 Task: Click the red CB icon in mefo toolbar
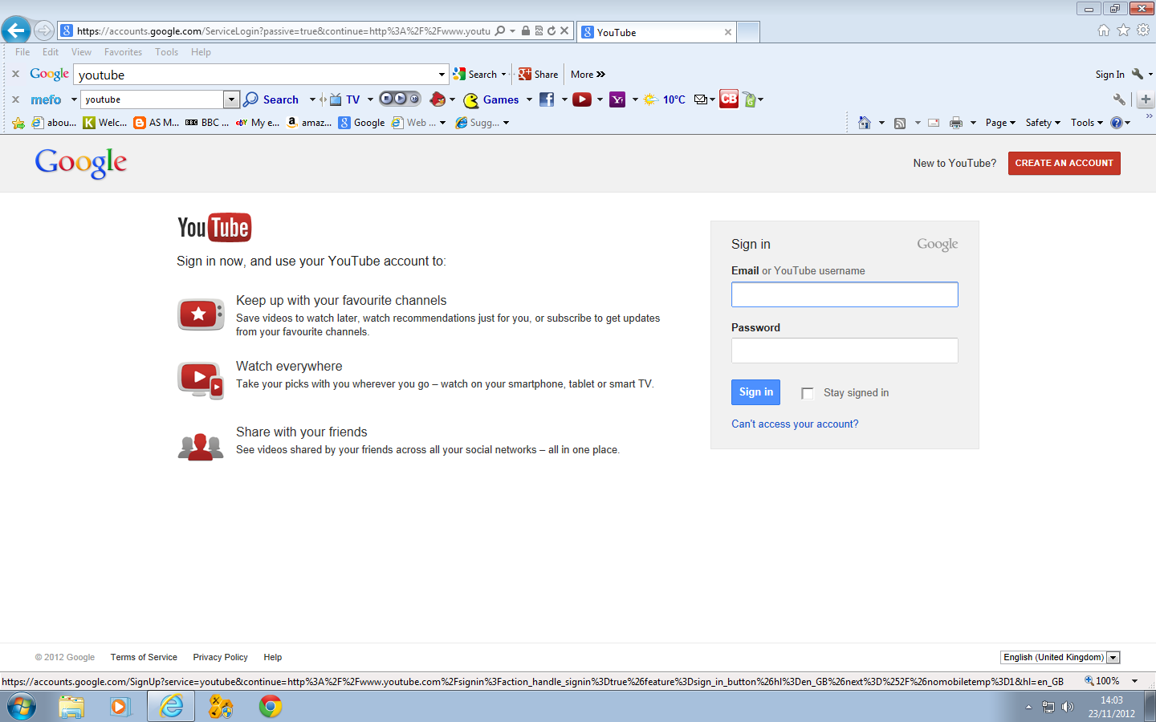point(729,99)
